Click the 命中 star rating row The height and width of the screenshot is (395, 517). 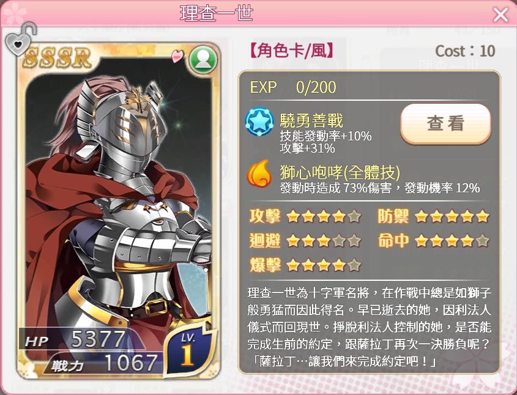[434, 241]
